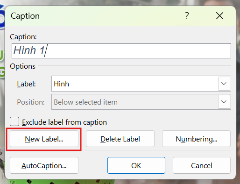Viewport: 240px width, 184px height.
Task: Confirm the caption with OK
Action: point(136,165)
